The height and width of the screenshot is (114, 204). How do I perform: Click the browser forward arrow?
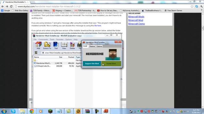coord(7,6)
